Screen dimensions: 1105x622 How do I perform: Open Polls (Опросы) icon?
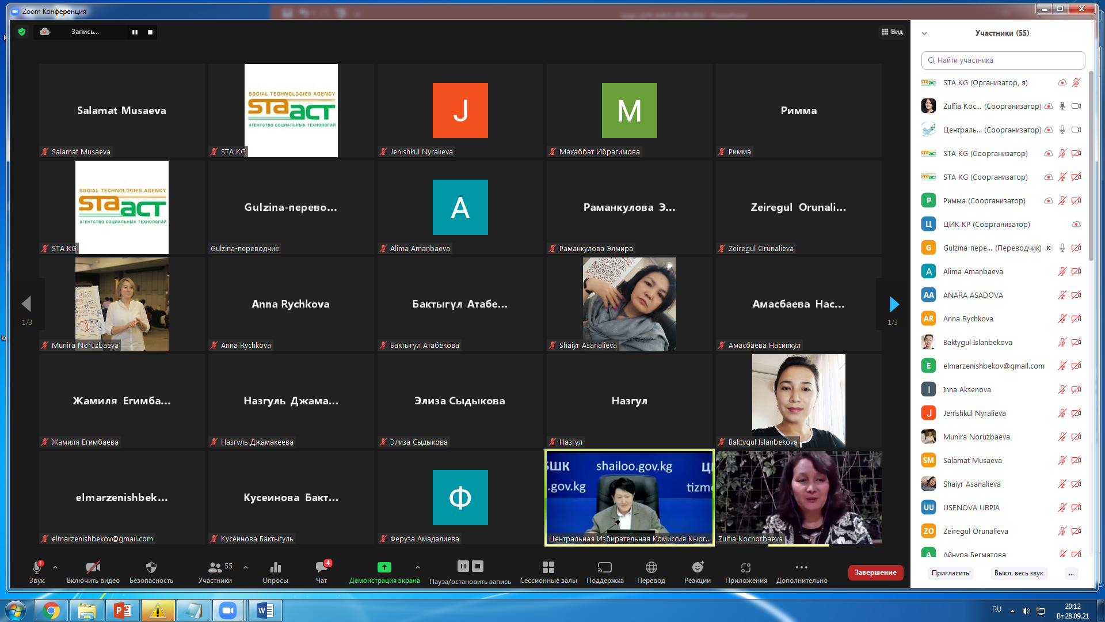[275, 568]
